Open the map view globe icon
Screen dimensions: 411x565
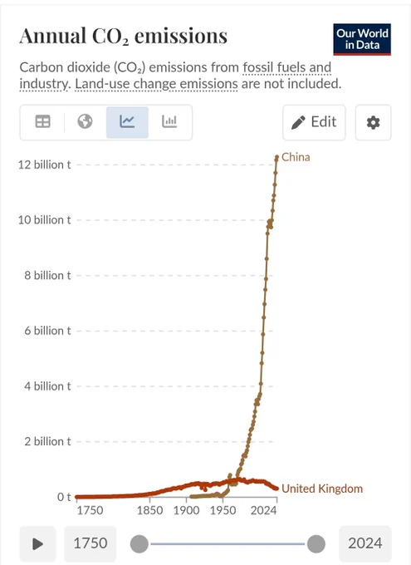click(x=85, y=122)
